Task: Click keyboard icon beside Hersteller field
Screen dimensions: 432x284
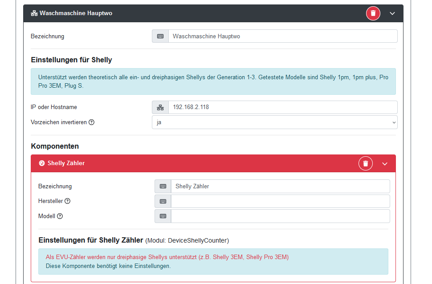Action: click(x=163, y=201)
